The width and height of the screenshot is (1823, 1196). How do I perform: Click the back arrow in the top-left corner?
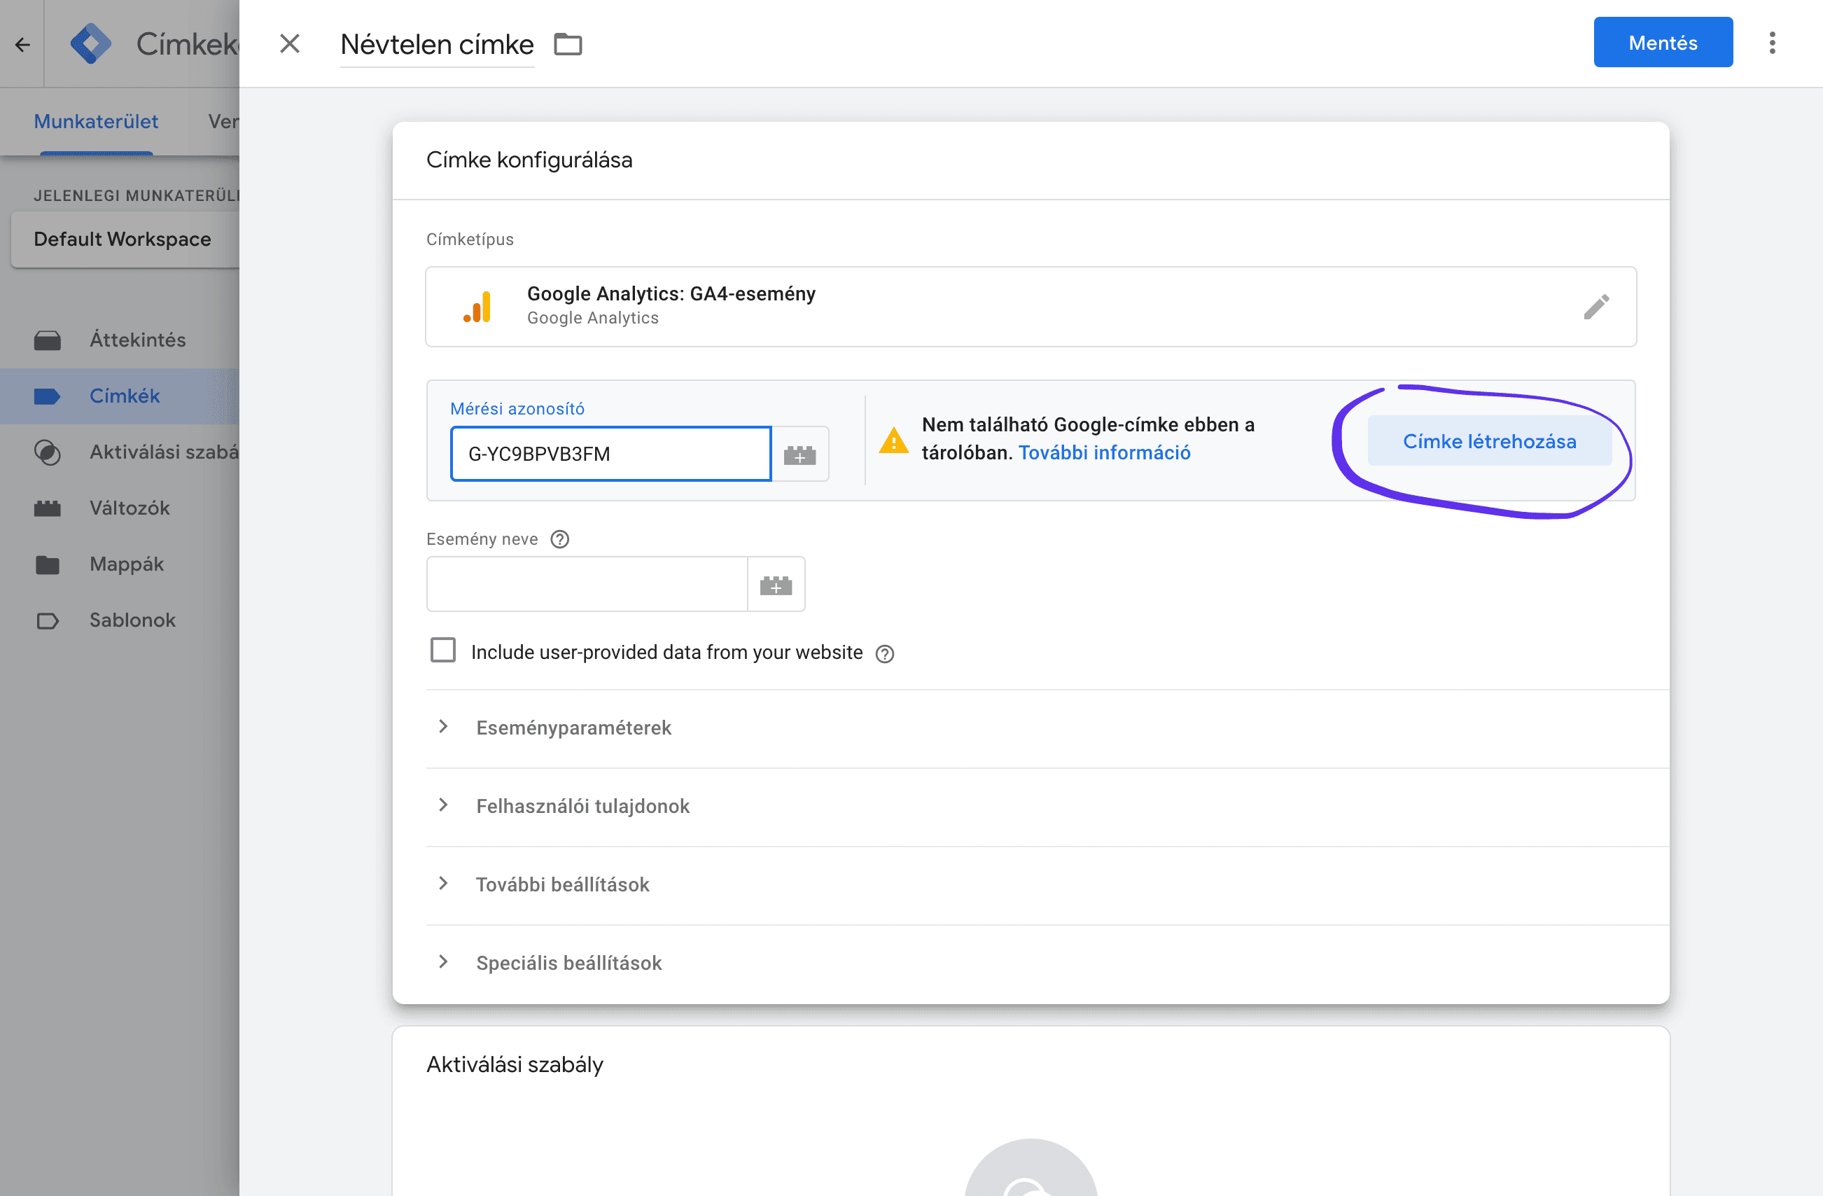22,44
